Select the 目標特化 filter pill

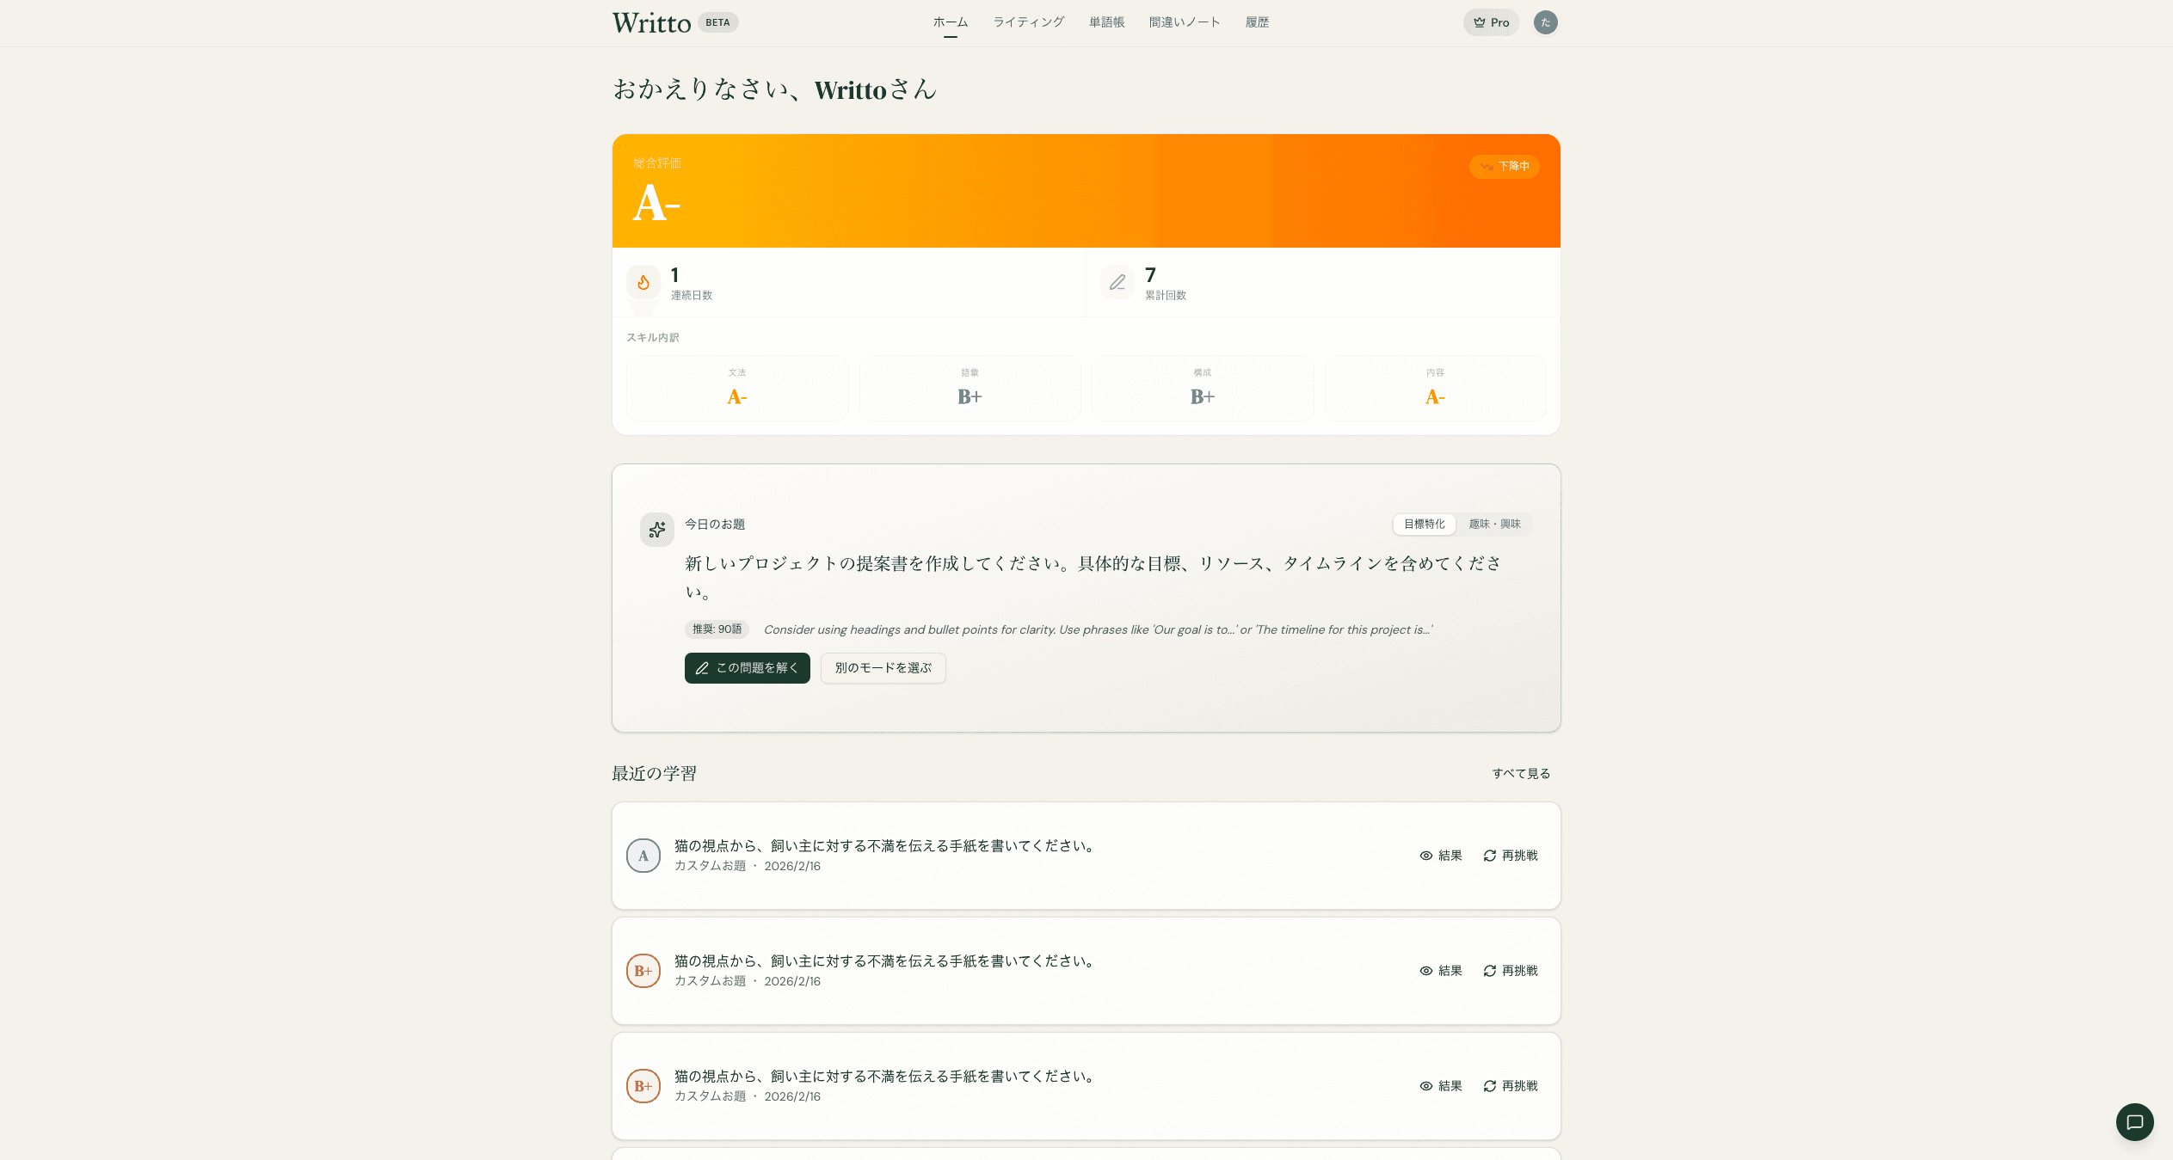(1424, 525)
